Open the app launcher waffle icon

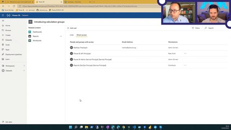pyautogui.click(x=3, y=15)
